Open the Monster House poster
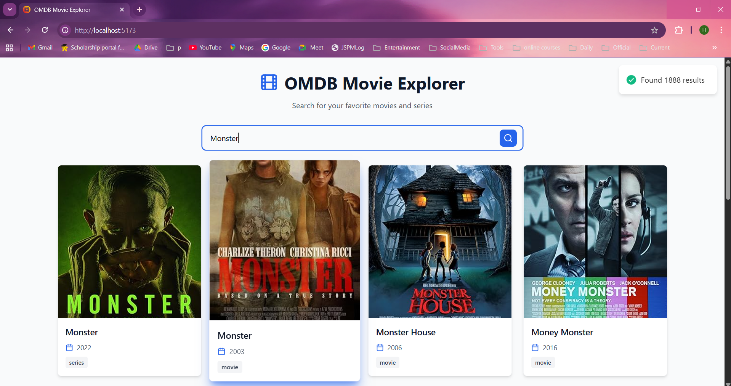 click(440, 242)
